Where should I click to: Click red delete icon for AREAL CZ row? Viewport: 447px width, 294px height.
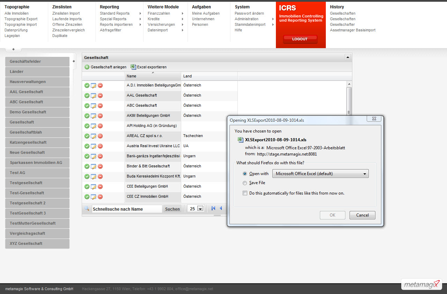[x=100, y=136]
